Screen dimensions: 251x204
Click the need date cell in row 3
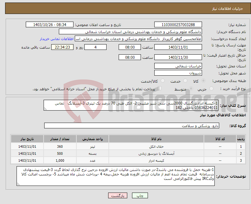pos(27,160)
